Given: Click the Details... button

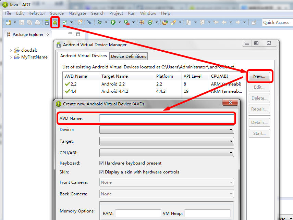Looking at the screenshot, I should (x=259, y=122).
